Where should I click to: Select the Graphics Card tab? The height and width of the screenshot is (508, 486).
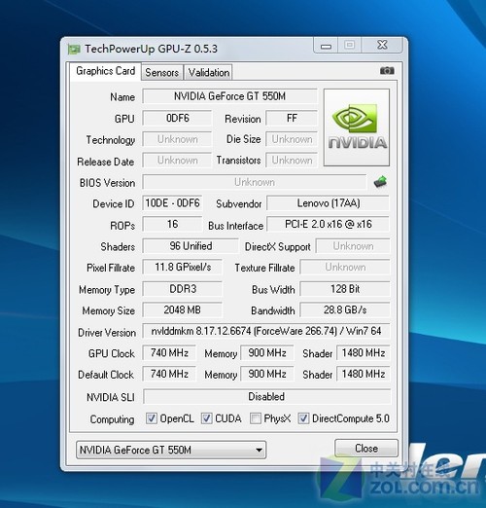[x=106, y=71]
